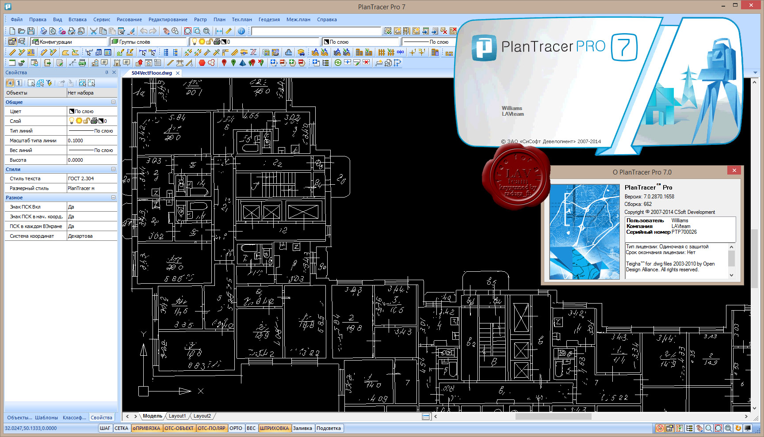The width and height of the screenshot is (764, 437).
Task: Pin the Свойства panel with pushpin
Action: point(107,72)
